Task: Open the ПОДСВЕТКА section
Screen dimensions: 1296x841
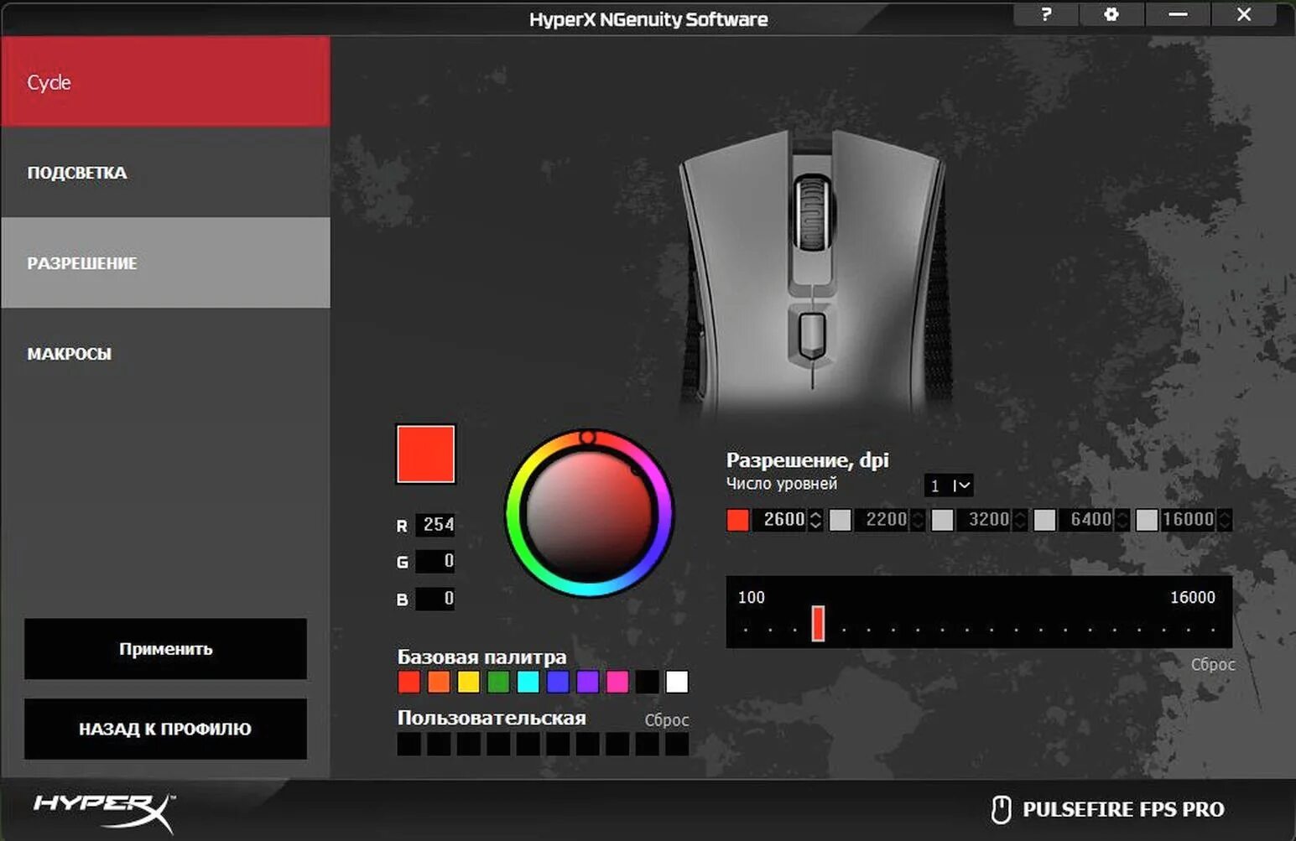Action: (x=165, y=173)
